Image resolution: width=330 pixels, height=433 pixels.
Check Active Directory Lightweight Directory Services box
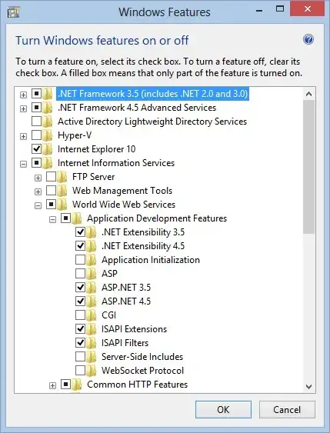click(36, 121)
